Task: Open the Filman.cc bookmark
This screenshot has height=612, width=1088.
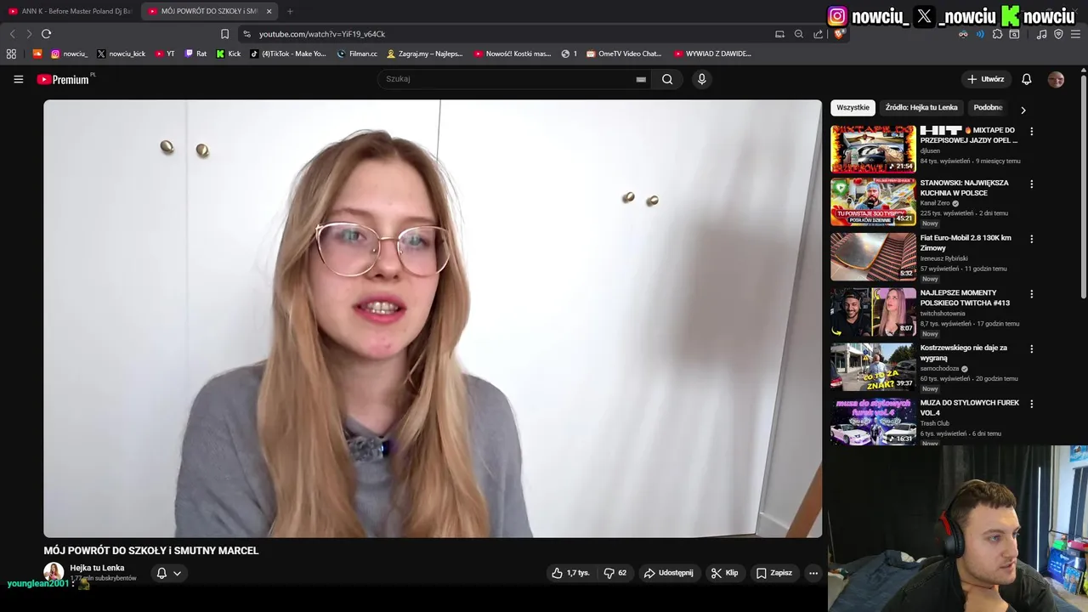Action: click(357, 54)
